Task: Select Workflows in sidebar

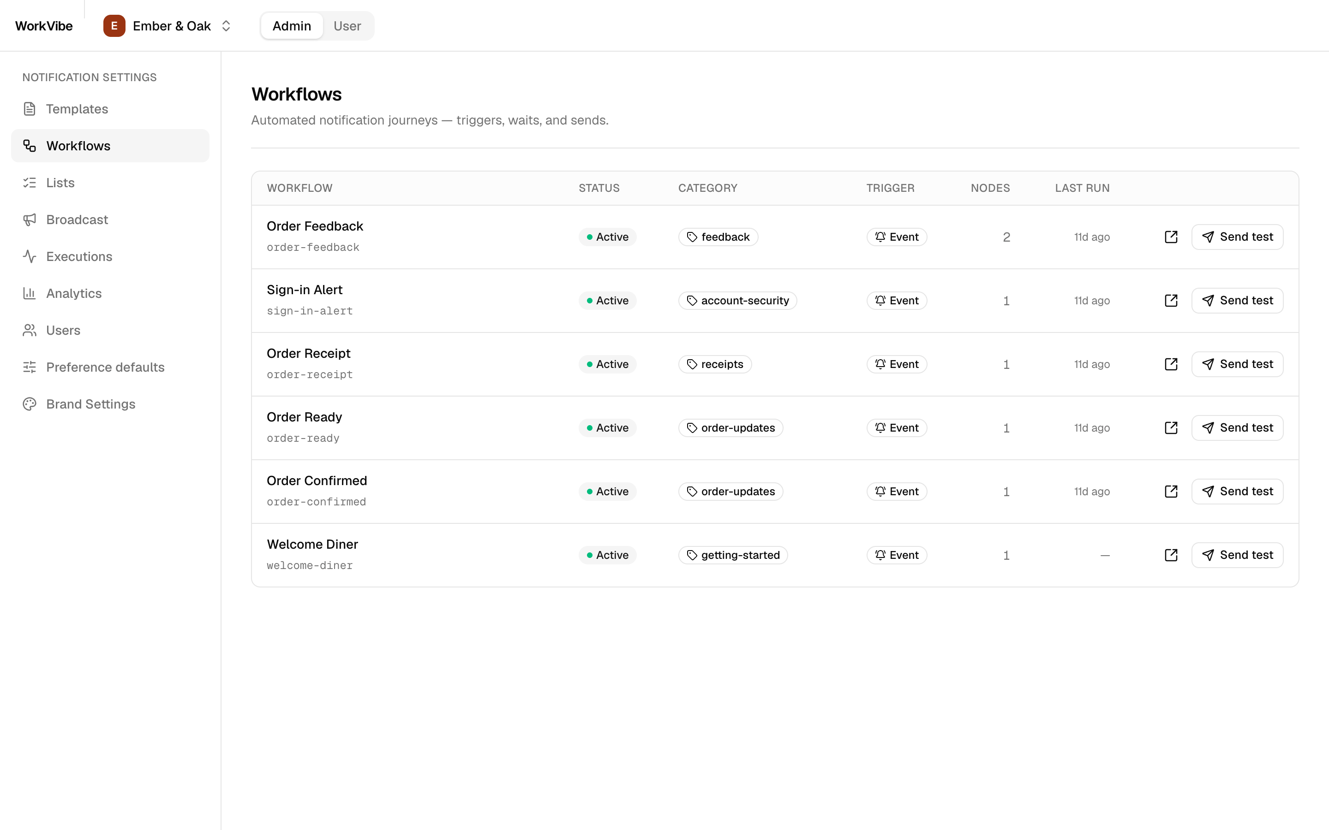Action: point(110,145)
